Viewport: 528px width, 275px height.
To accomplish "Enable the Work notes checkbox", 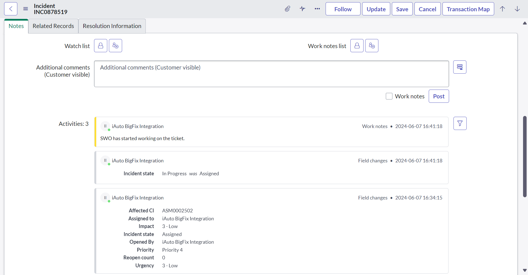I will pos(389,96).
